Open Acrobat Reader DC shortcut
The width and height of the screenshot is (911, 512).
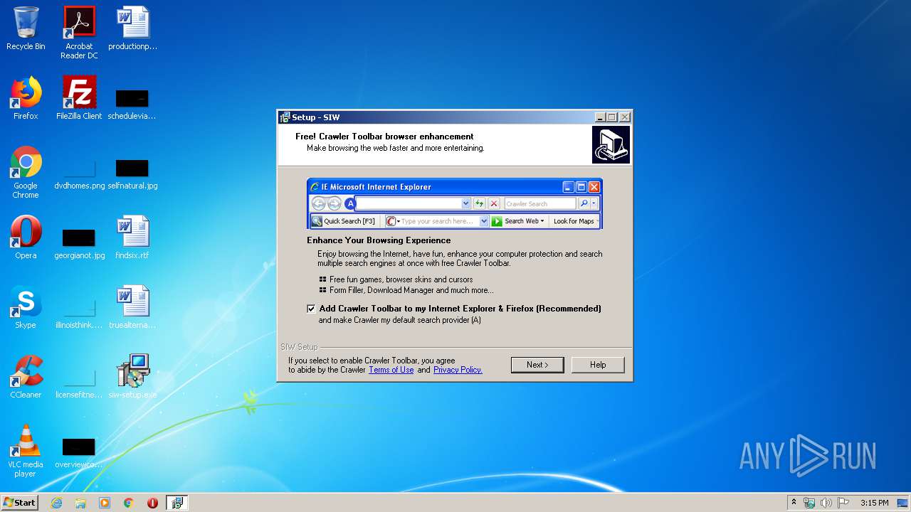(79, 33)
